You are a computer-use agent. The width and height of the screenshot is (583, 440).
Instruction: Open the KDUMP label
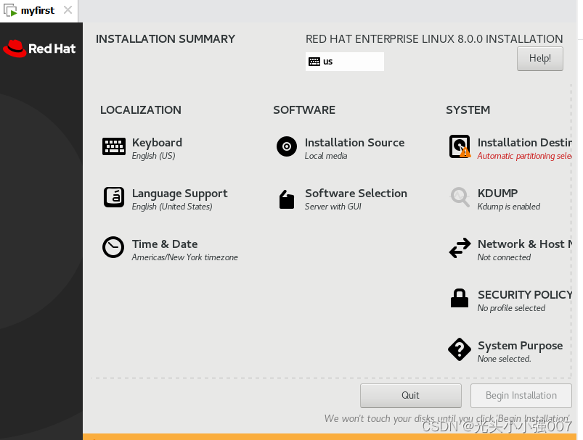tap(497, 193)
